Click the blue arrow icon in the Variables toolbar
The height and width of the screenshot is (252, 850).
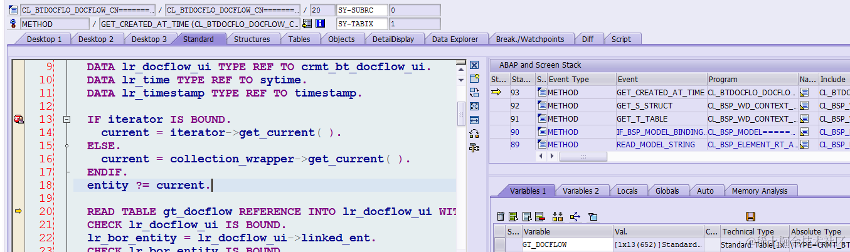(575, 216)
